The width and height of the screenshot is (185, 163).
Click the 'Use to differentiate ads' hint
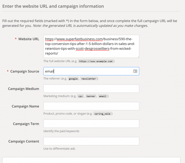[x=59, y=149]
